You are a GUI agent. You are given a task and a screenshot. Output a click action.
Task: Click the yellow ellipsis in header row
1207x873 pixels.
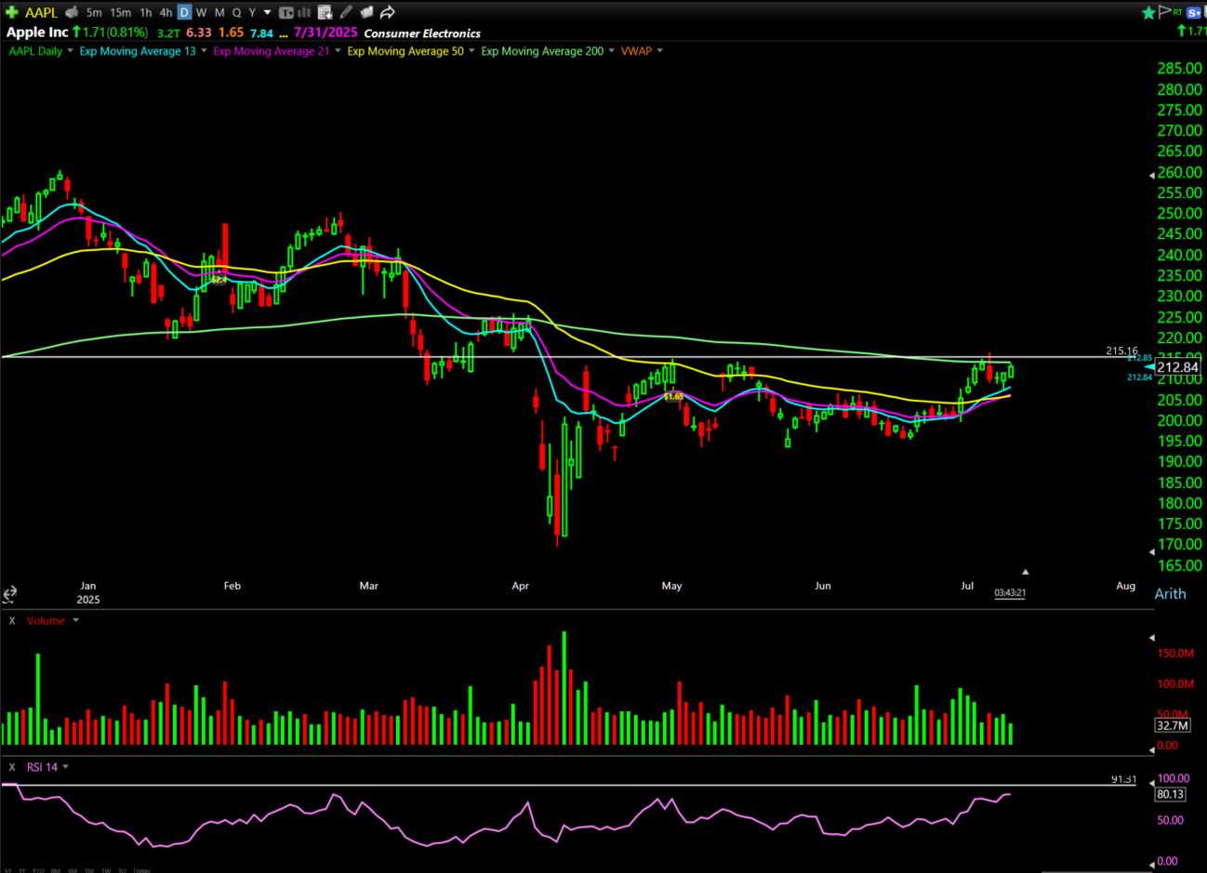(x=284, y=33)
